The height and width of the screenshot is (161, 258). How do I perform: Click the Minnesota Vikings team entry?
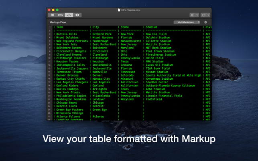(70, 113)
